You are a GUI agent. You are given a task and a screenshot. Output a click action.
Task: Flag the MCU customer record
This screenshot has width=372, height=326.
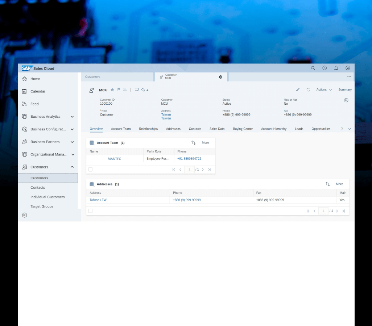coord(119,89)
